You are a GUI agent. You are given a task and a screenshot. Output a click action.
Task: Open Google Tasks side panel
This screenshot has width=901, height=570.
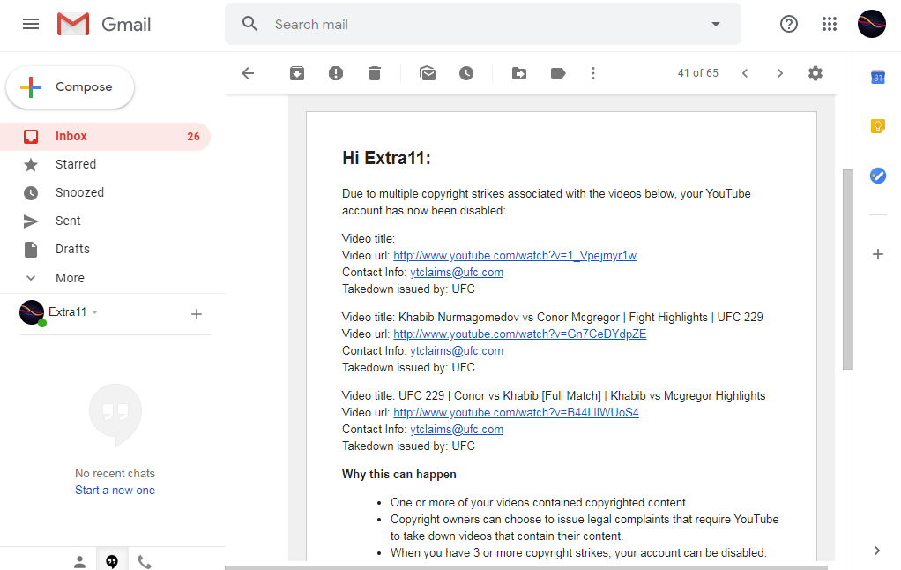point(877,176)
